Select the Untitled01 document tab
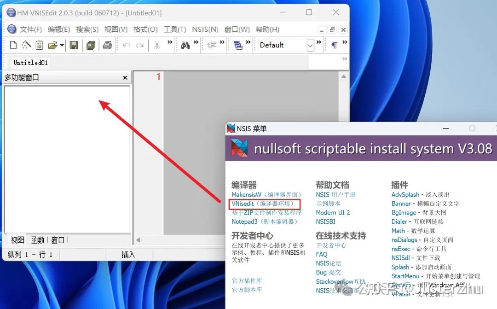The image size is (497, 309). point(30,63)
